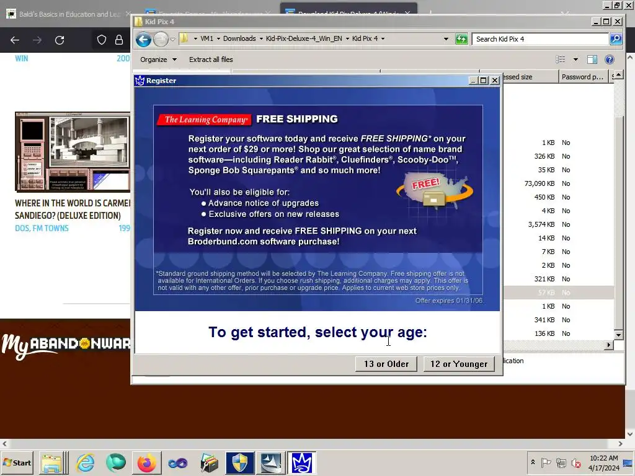Go back in the browser window
The image size is (635, 476).
pos(15,40)
